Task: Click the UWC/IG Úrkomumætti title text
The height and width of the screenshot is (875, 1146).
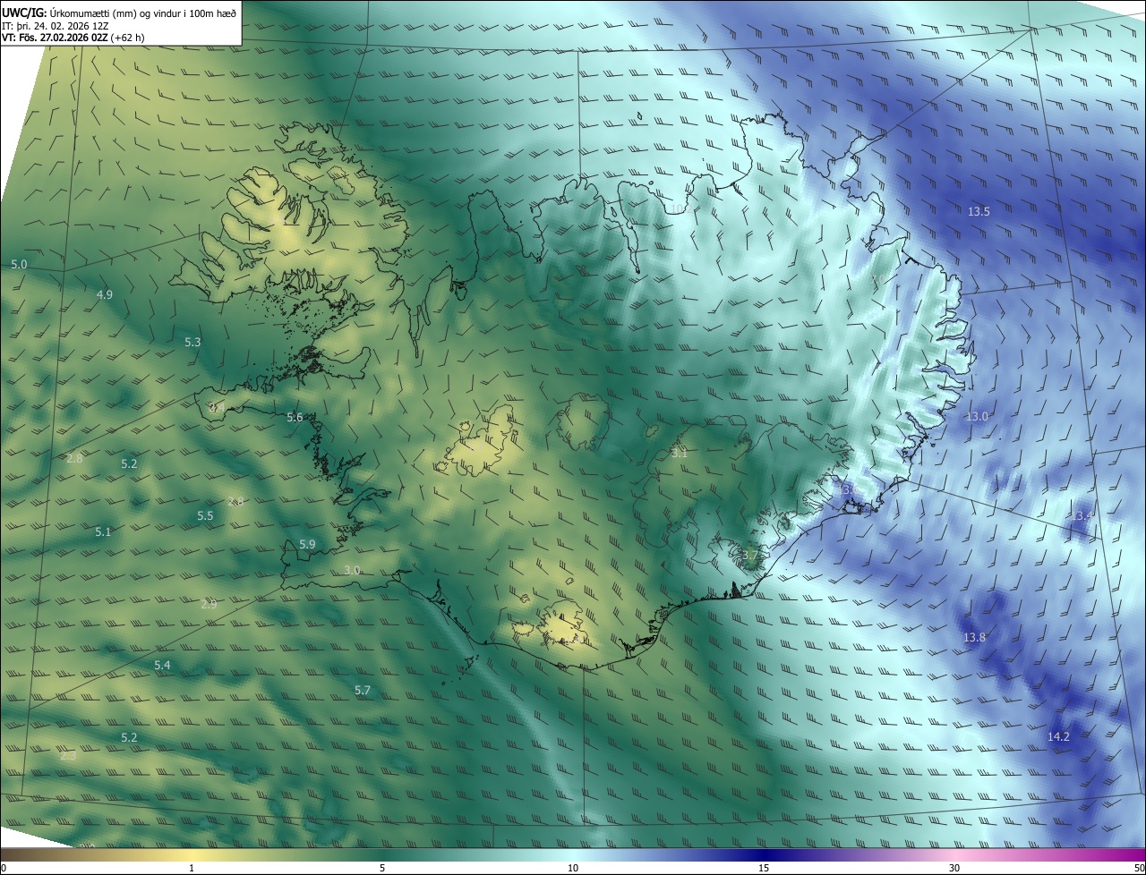Action: coord(120,13)
